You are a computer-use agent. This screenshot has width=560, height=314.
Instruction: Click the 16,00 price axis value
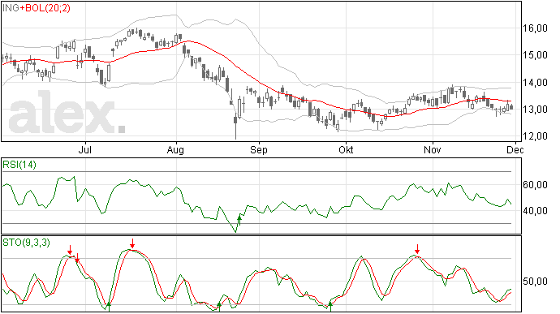click(536, 28)
